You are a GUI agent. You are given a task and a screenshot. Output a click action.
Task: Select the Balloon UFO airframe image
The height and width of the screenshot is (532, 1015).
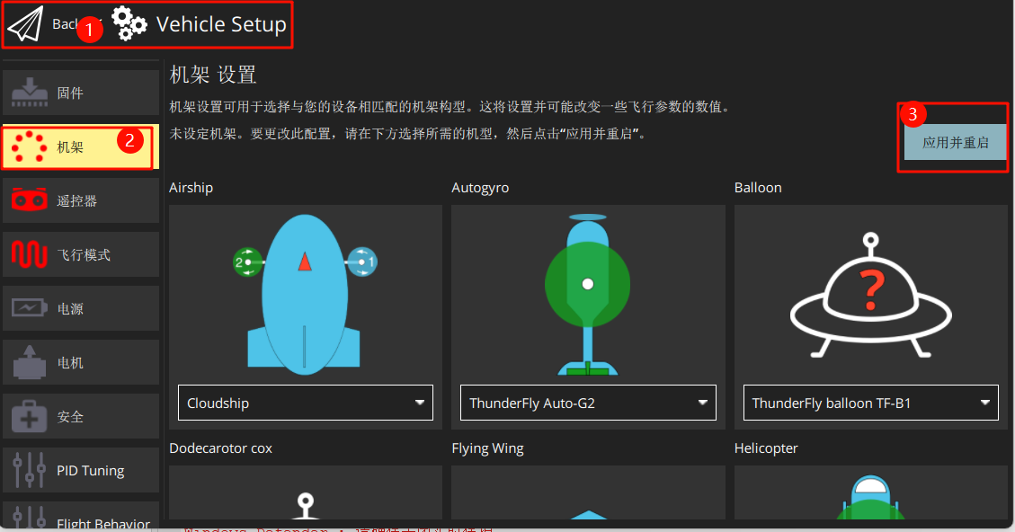(870, 292)
